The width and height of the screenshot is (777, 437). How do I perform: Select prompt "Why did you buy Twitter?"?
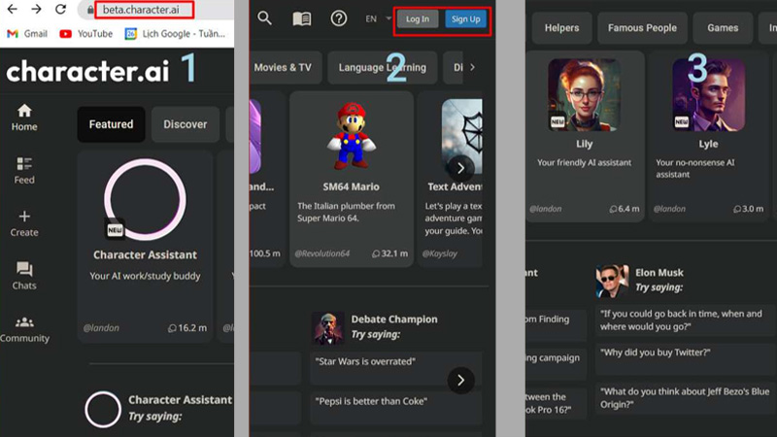tap(686, 359)
